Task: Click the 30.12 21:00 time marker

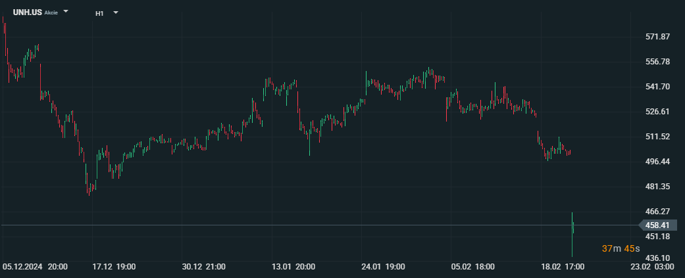Action: tap(204, 267)
